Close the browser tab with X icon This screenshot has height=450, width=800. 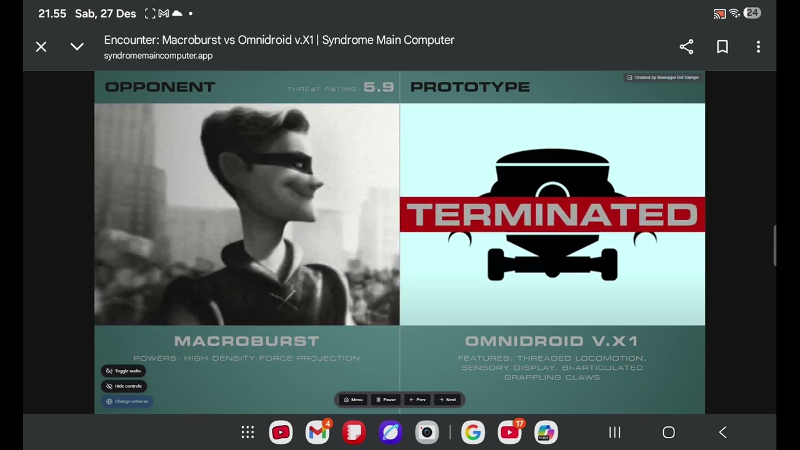pyautogui.click(x=41, y=47)
